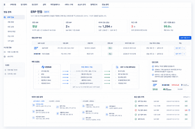The width and height of the screenshot is (195, 129).
Task: Click the K-System logo under 지원 ERP
Action: [x=167, y=89]
